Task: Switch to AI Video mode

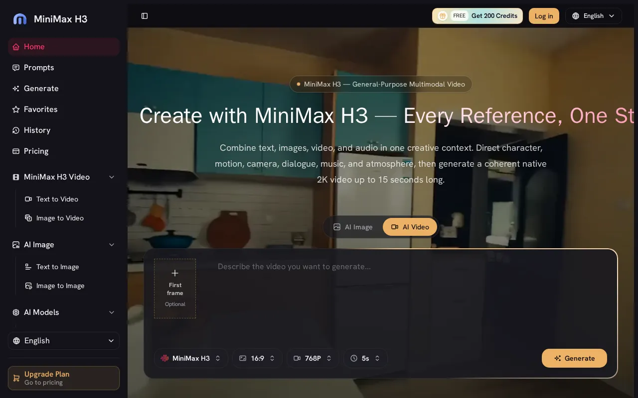Action: click(x=410, y=227)
